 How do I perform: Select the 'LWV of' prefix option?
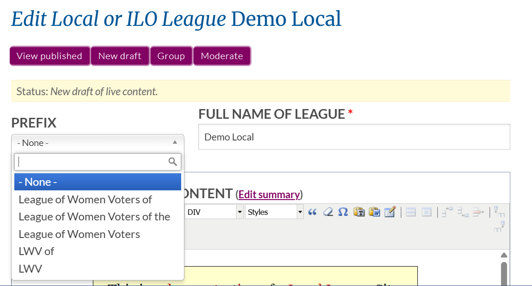36,251
